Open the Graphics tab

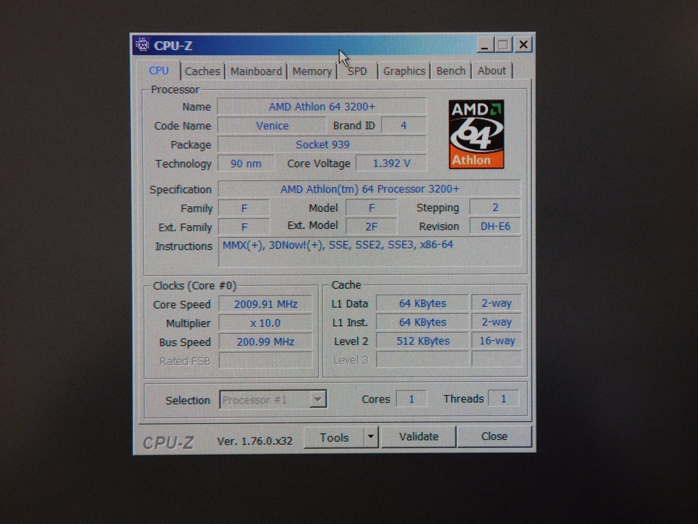(x=404, y=71)
